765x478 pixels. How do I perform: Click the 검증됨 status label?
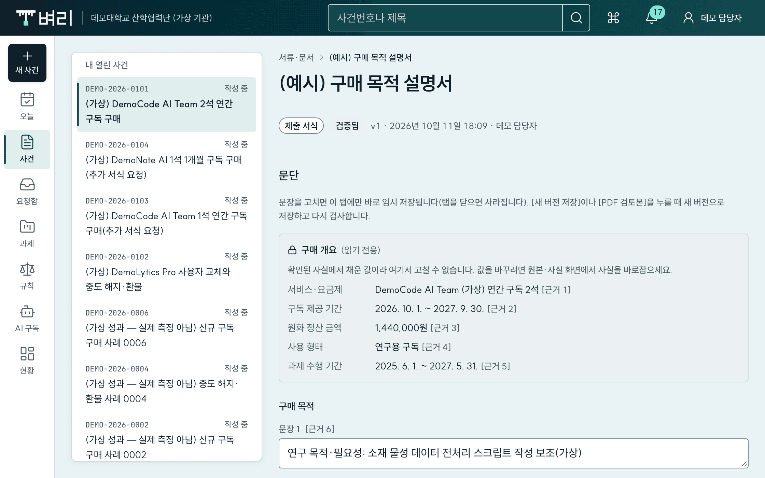point(347,126)
